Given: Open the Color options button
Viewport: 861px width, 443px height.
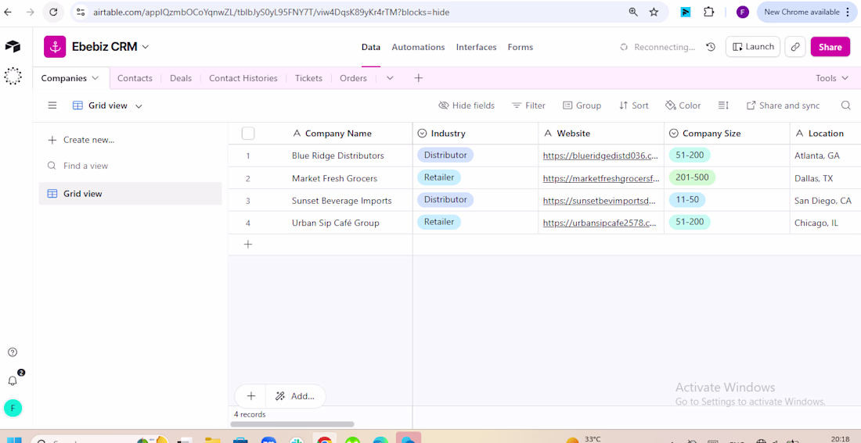Looking at the screenshot, I should (x=683, y=105).
